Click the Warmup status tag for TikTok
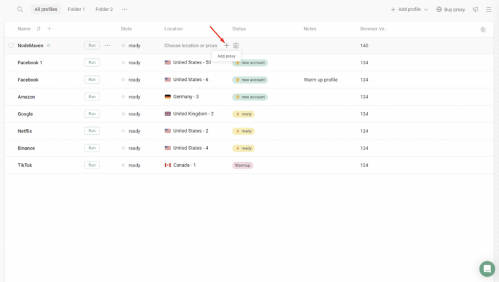The image size is (499, 282). pos(242,165)
